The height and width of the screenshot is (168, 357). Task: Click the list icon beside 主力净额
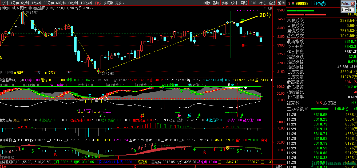(306, 108)
